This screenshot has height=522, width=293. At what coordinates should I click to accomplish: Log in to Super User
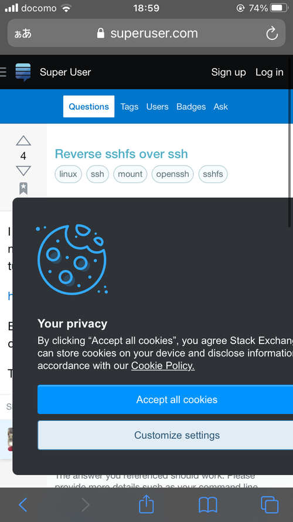[x=270, y=72]
